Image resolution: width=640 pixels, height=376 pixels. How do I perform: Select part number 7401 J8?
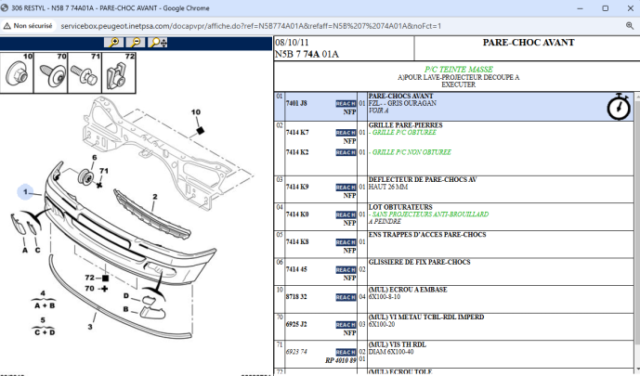click(x=296, y=104)
